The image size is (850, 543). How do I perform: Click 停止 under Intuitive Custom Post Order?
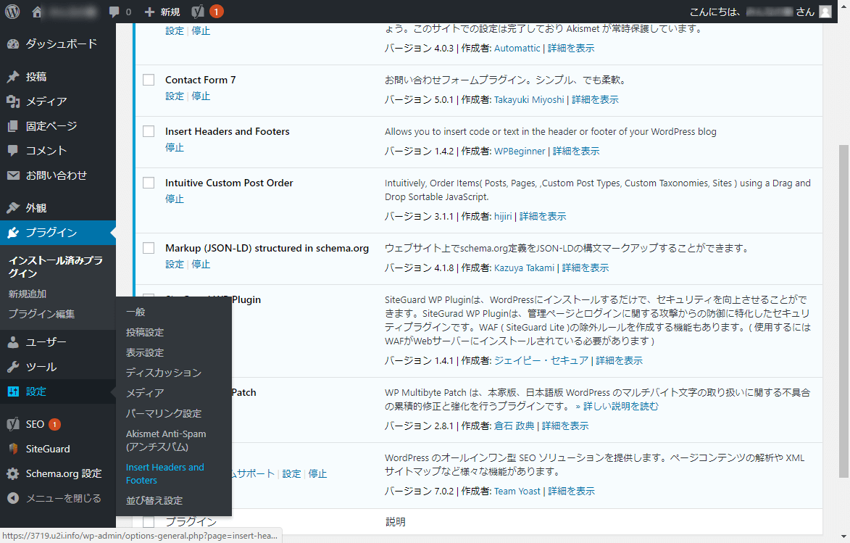tap(175, 199)
